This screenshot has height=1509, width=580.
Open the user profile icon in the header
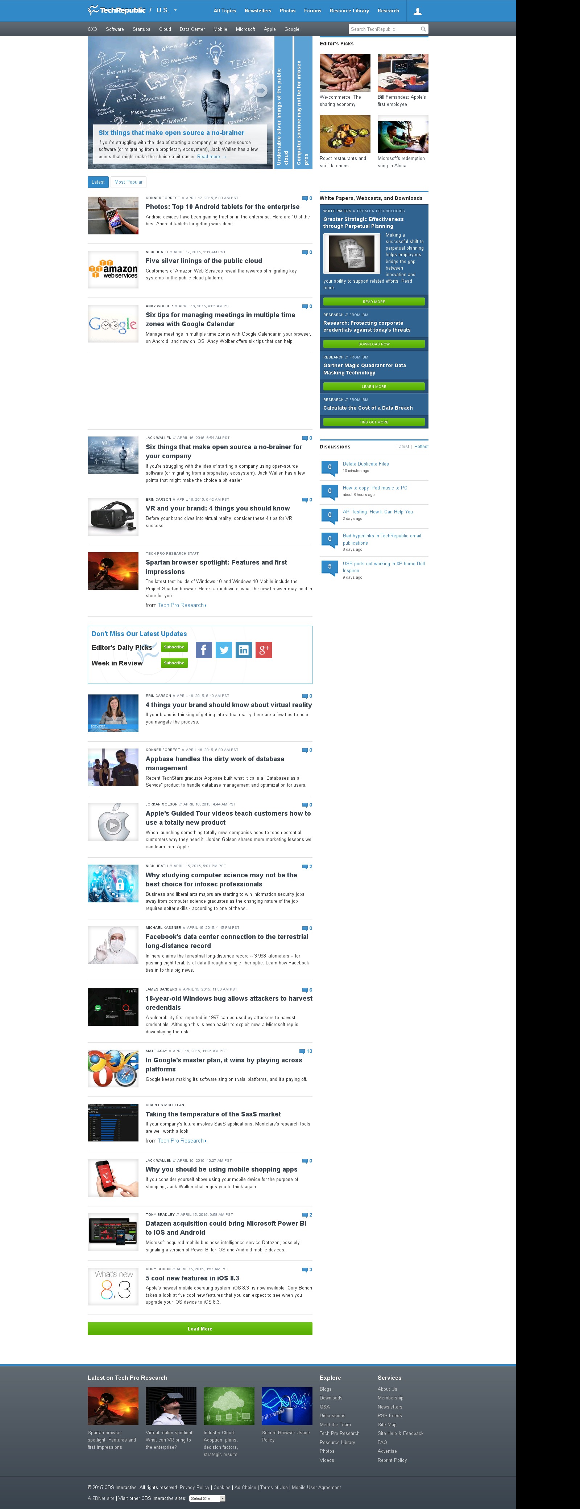click(x=417, y=11)
